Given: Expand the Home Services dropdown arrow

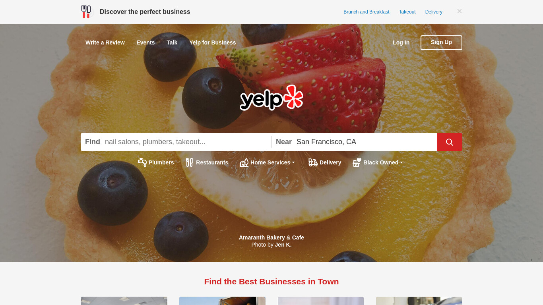Looking at the screenshot, I should [x=293, y=162].
